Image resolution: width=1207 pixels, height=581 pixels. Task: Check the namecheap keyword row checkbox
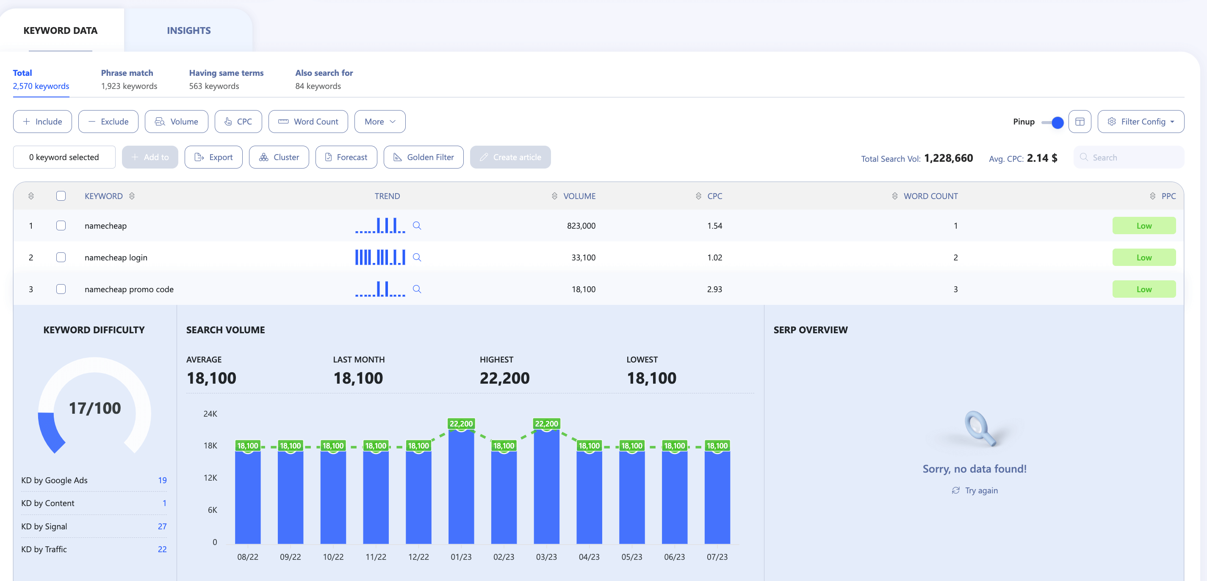coord(61,225)
